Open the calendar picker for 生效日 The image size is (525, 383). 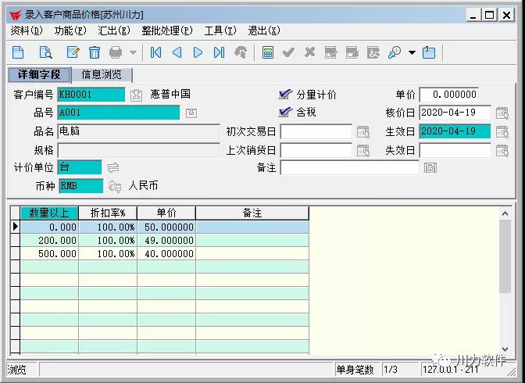point(502,131)
